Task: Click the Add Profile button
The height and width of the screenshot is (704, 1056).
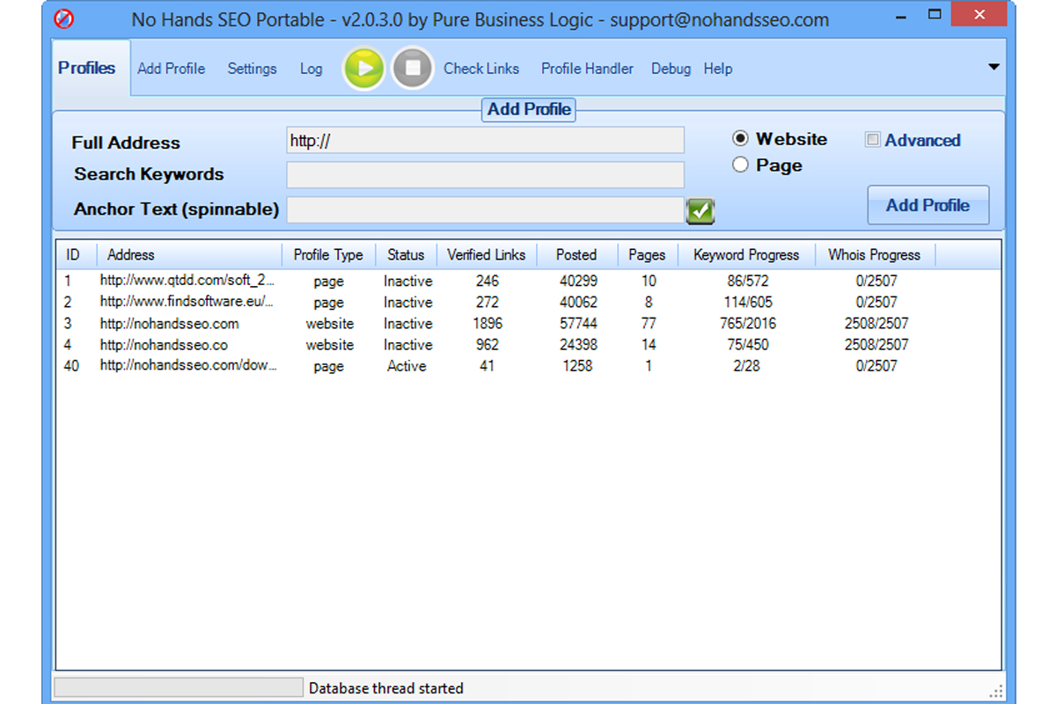Action: 928,205
